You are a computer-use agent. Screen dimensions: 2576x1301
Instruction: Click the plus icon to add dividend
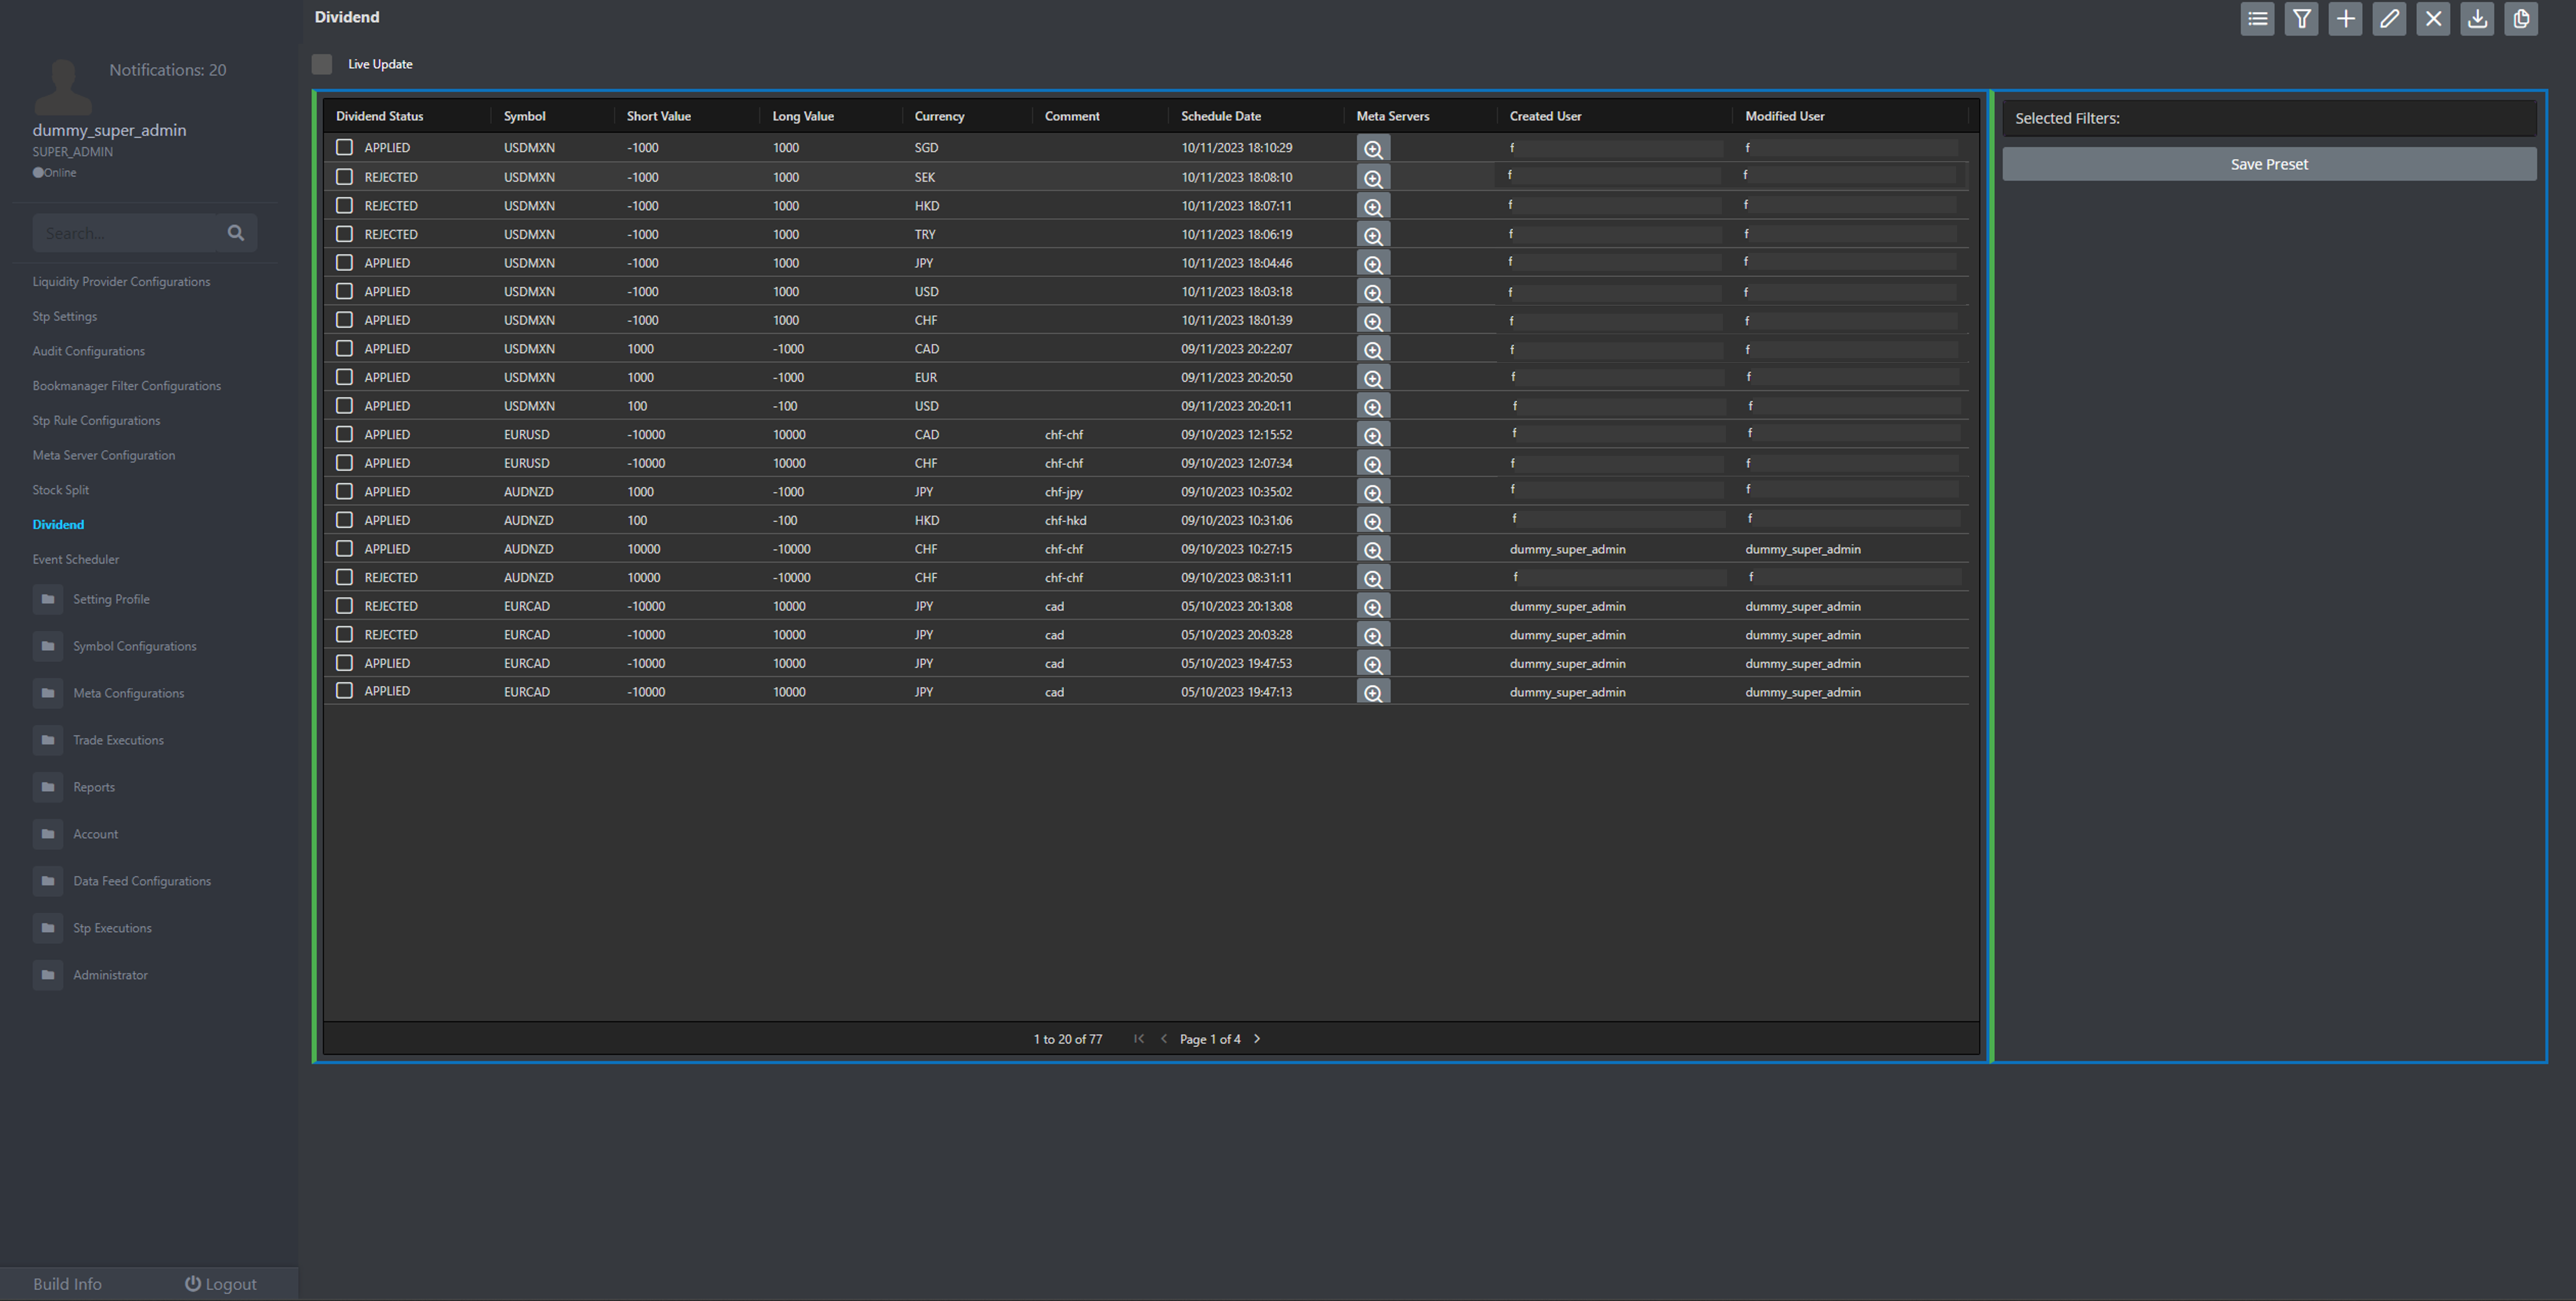[x=2345, y=19]
